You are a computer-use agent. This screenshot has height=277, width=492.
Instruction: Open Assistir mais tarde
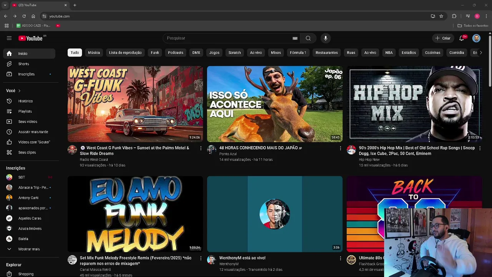coord(29,132)
